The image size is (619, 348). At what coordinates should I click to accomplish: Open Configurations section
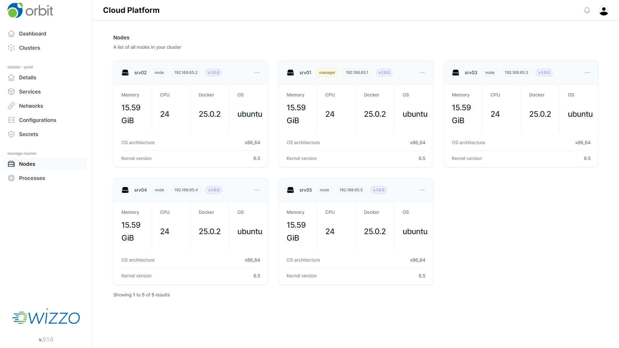[46, 120]
